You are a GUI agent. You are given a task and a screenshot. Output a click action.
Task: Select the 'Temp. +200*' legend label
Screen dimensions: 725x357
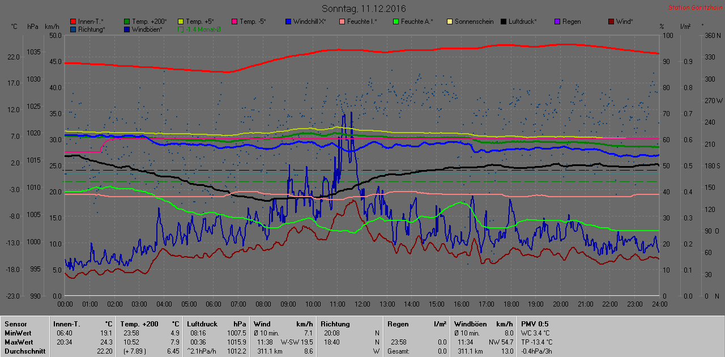(x=150, y=22)
